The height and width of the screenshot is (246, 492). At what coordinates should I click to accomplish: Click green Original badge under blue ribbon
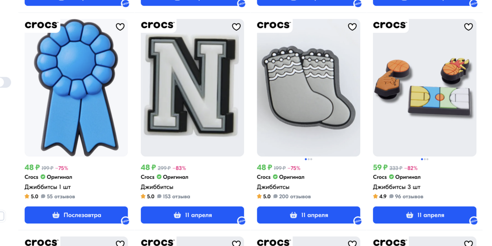[x=43, y=177]
